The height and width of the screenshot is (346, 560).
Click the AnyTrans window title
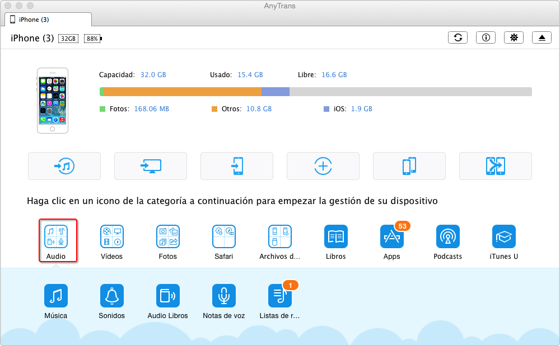pos(279,6)
